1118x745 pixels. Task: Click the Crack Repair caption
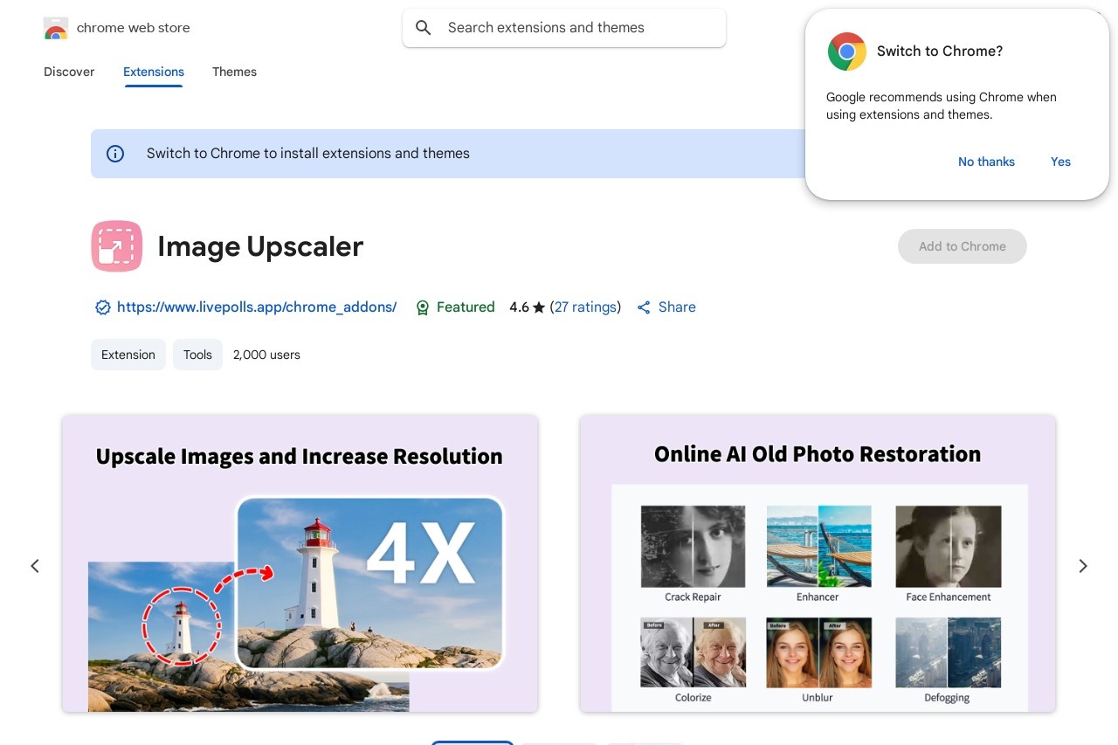point(693,597)
